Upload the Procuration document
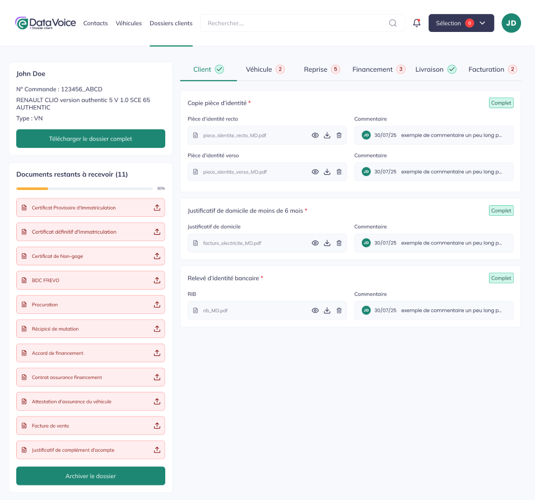This screenshot has height=500, width=535. click(157, 304)
